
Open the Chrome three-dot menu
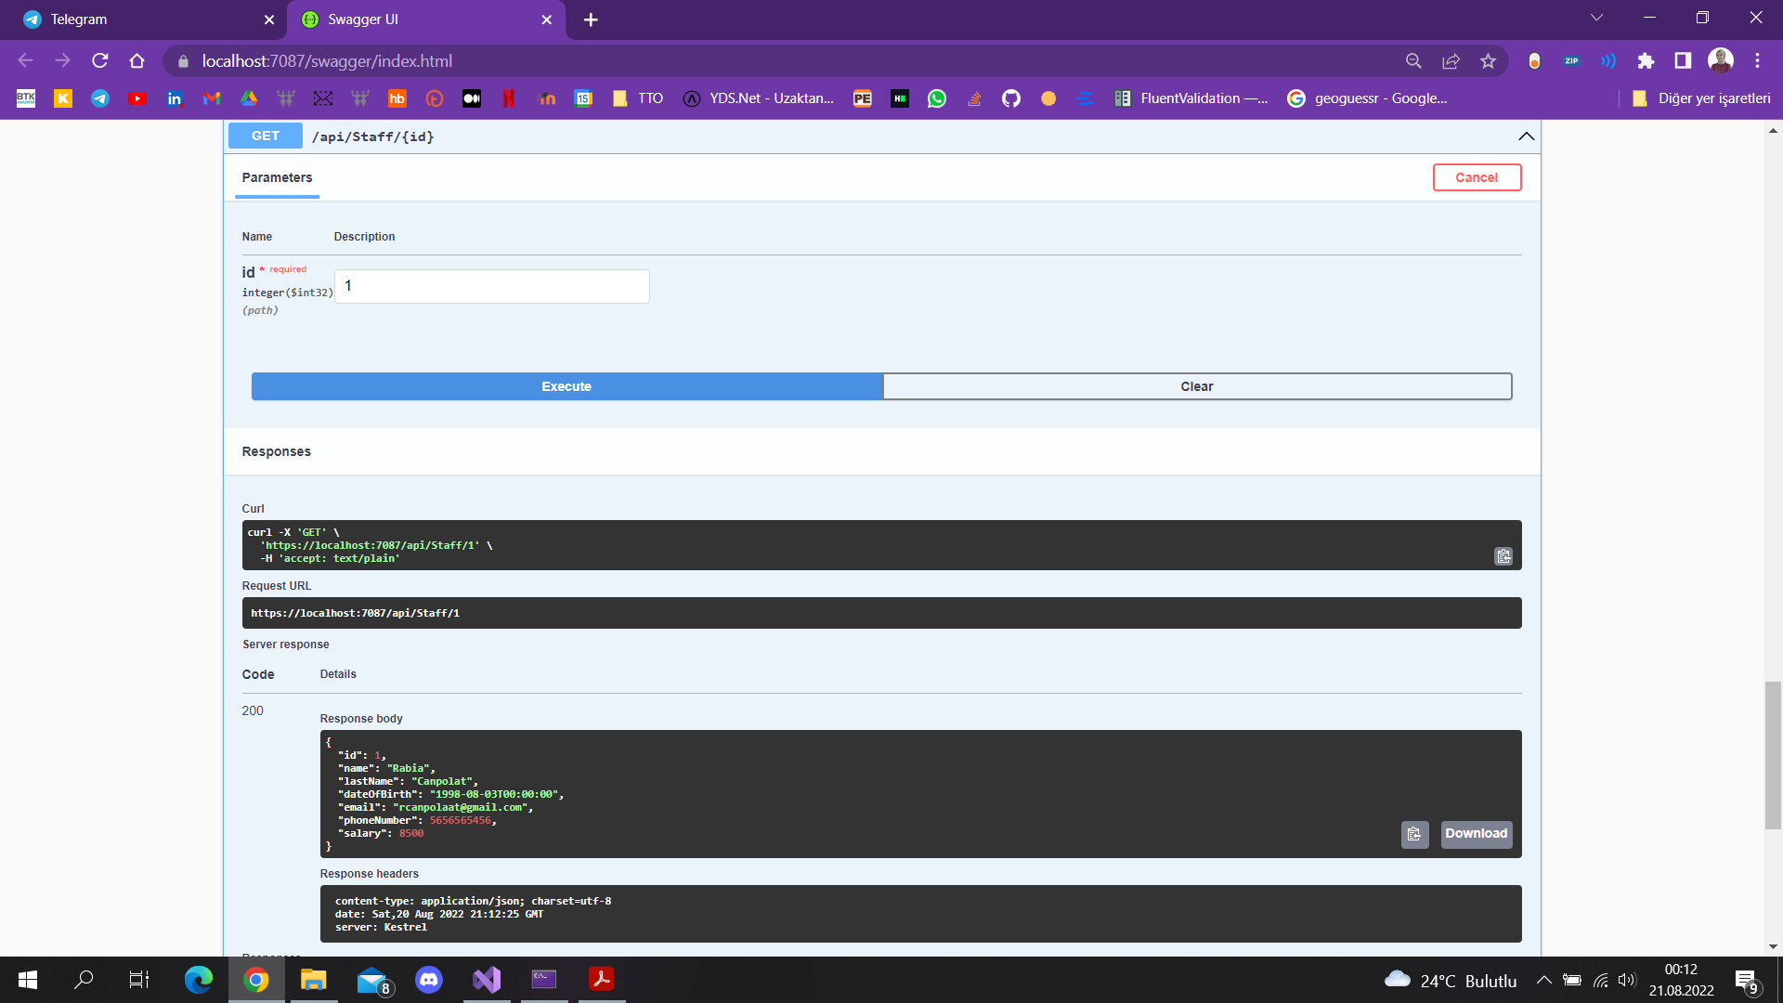(x=1757, y=60)
